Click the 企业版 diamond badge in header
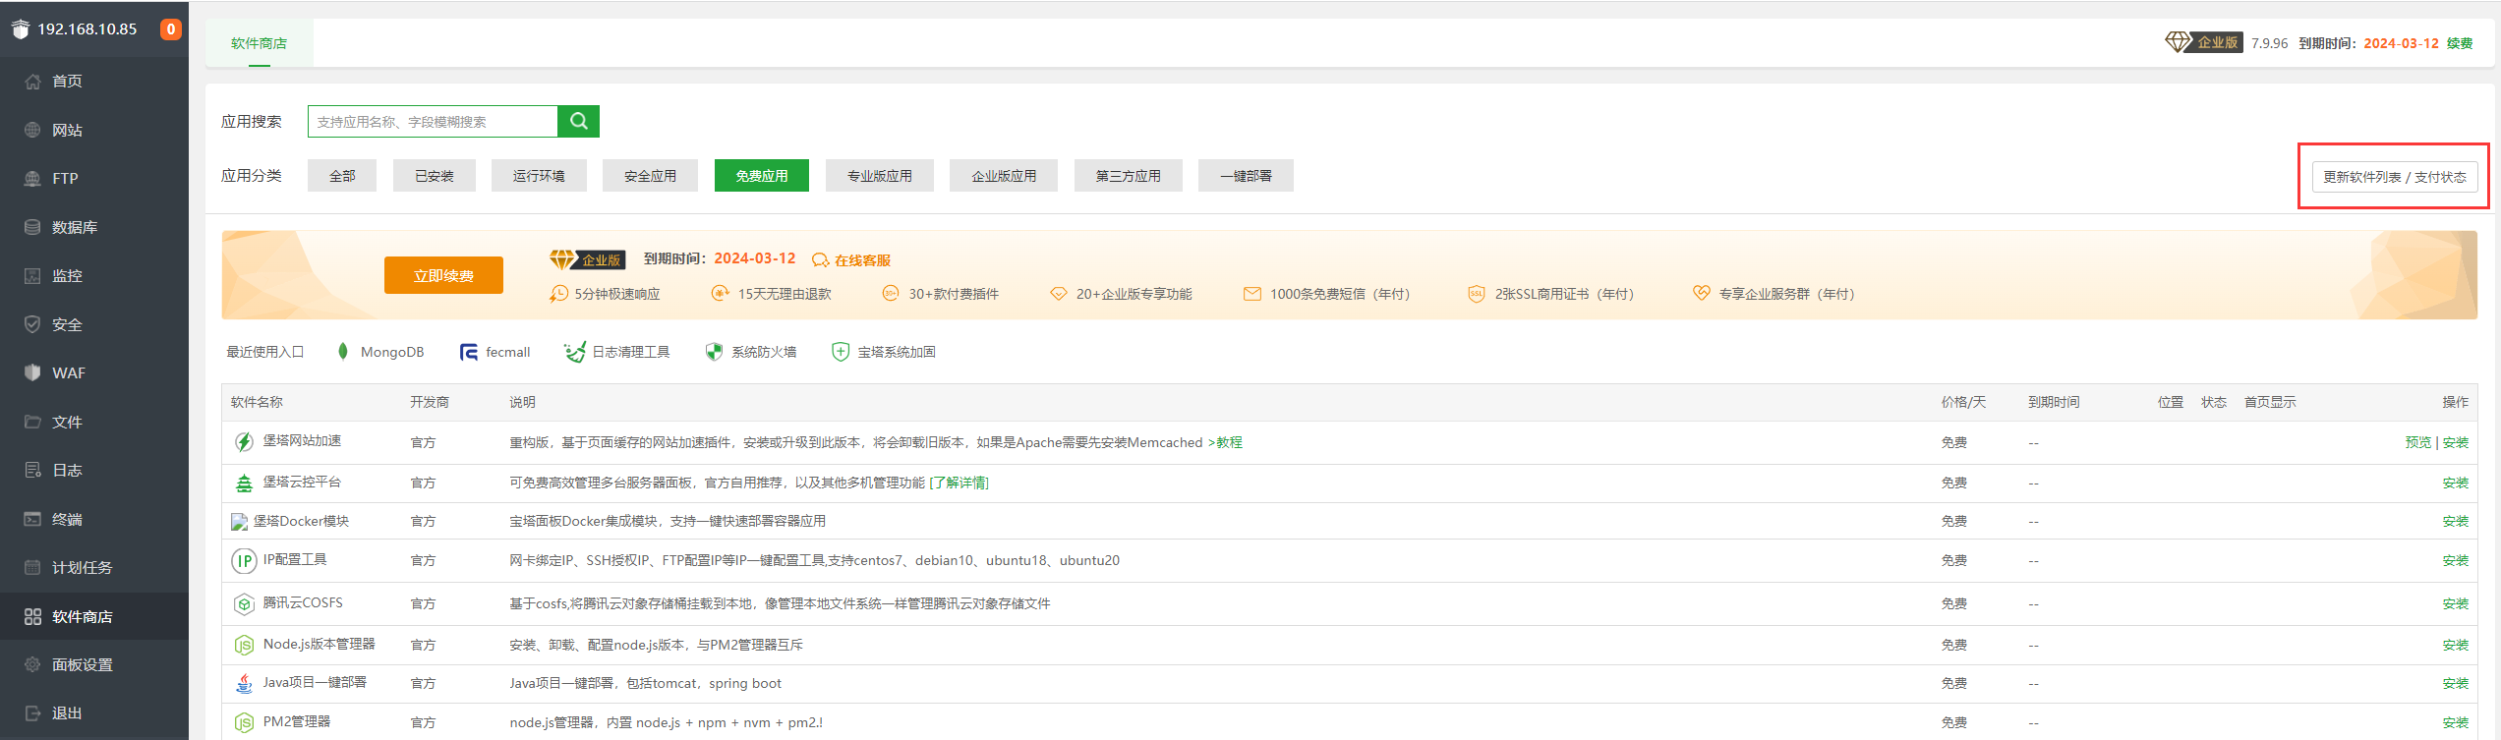Image resolution: width=2501 pixels, height=740 pixels. tap(2203, 42)
